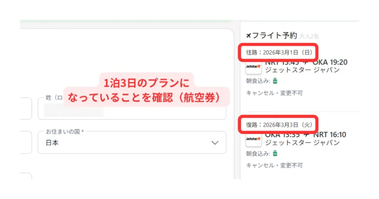The image size is (379, 199).
Task: Click ジェットスター ジャパン on the return flight
Action: click(x=302, y=142)
